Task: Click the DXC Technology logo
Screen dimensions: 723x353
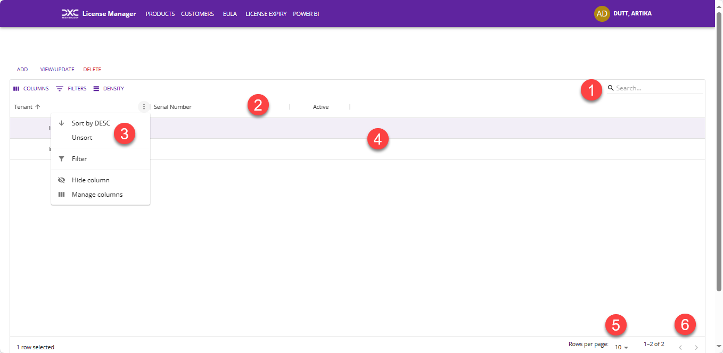Action: click(70, 13)
